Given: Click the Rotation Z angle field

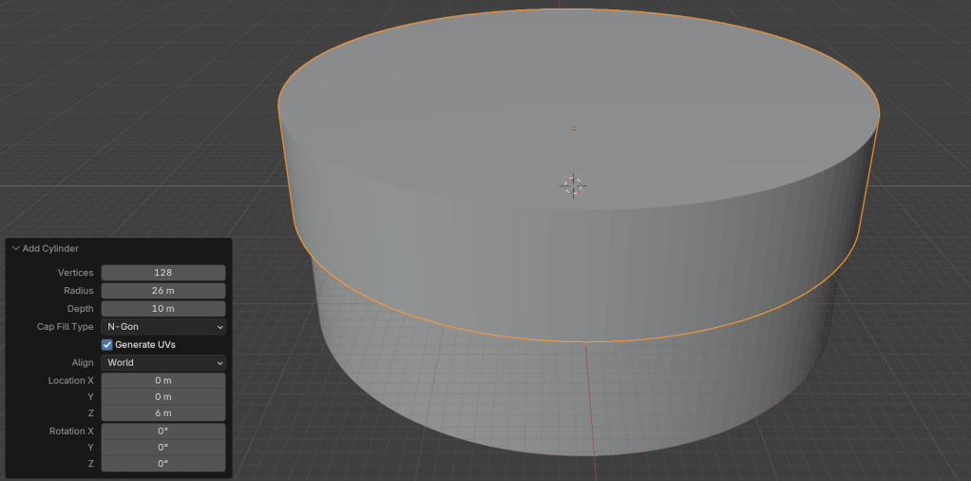Looking at the screenshot, I should pyautogui.click(x=162, y=464).
